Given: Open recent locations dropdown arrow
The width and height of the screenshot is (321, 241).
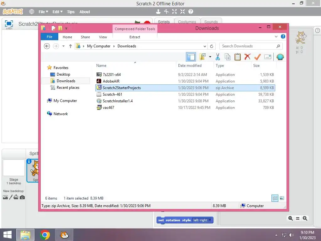Looking at the screenshot, I should pos(63,46).
